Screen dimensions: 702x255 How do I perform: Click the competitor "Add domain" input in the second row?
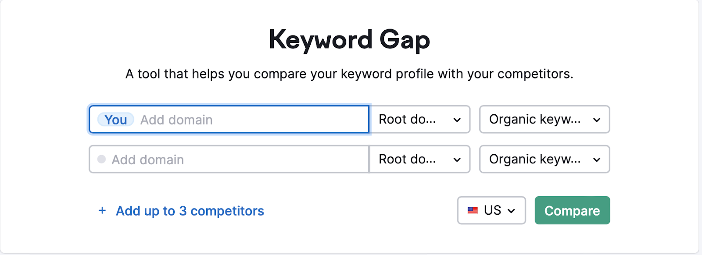coord(237,159)
